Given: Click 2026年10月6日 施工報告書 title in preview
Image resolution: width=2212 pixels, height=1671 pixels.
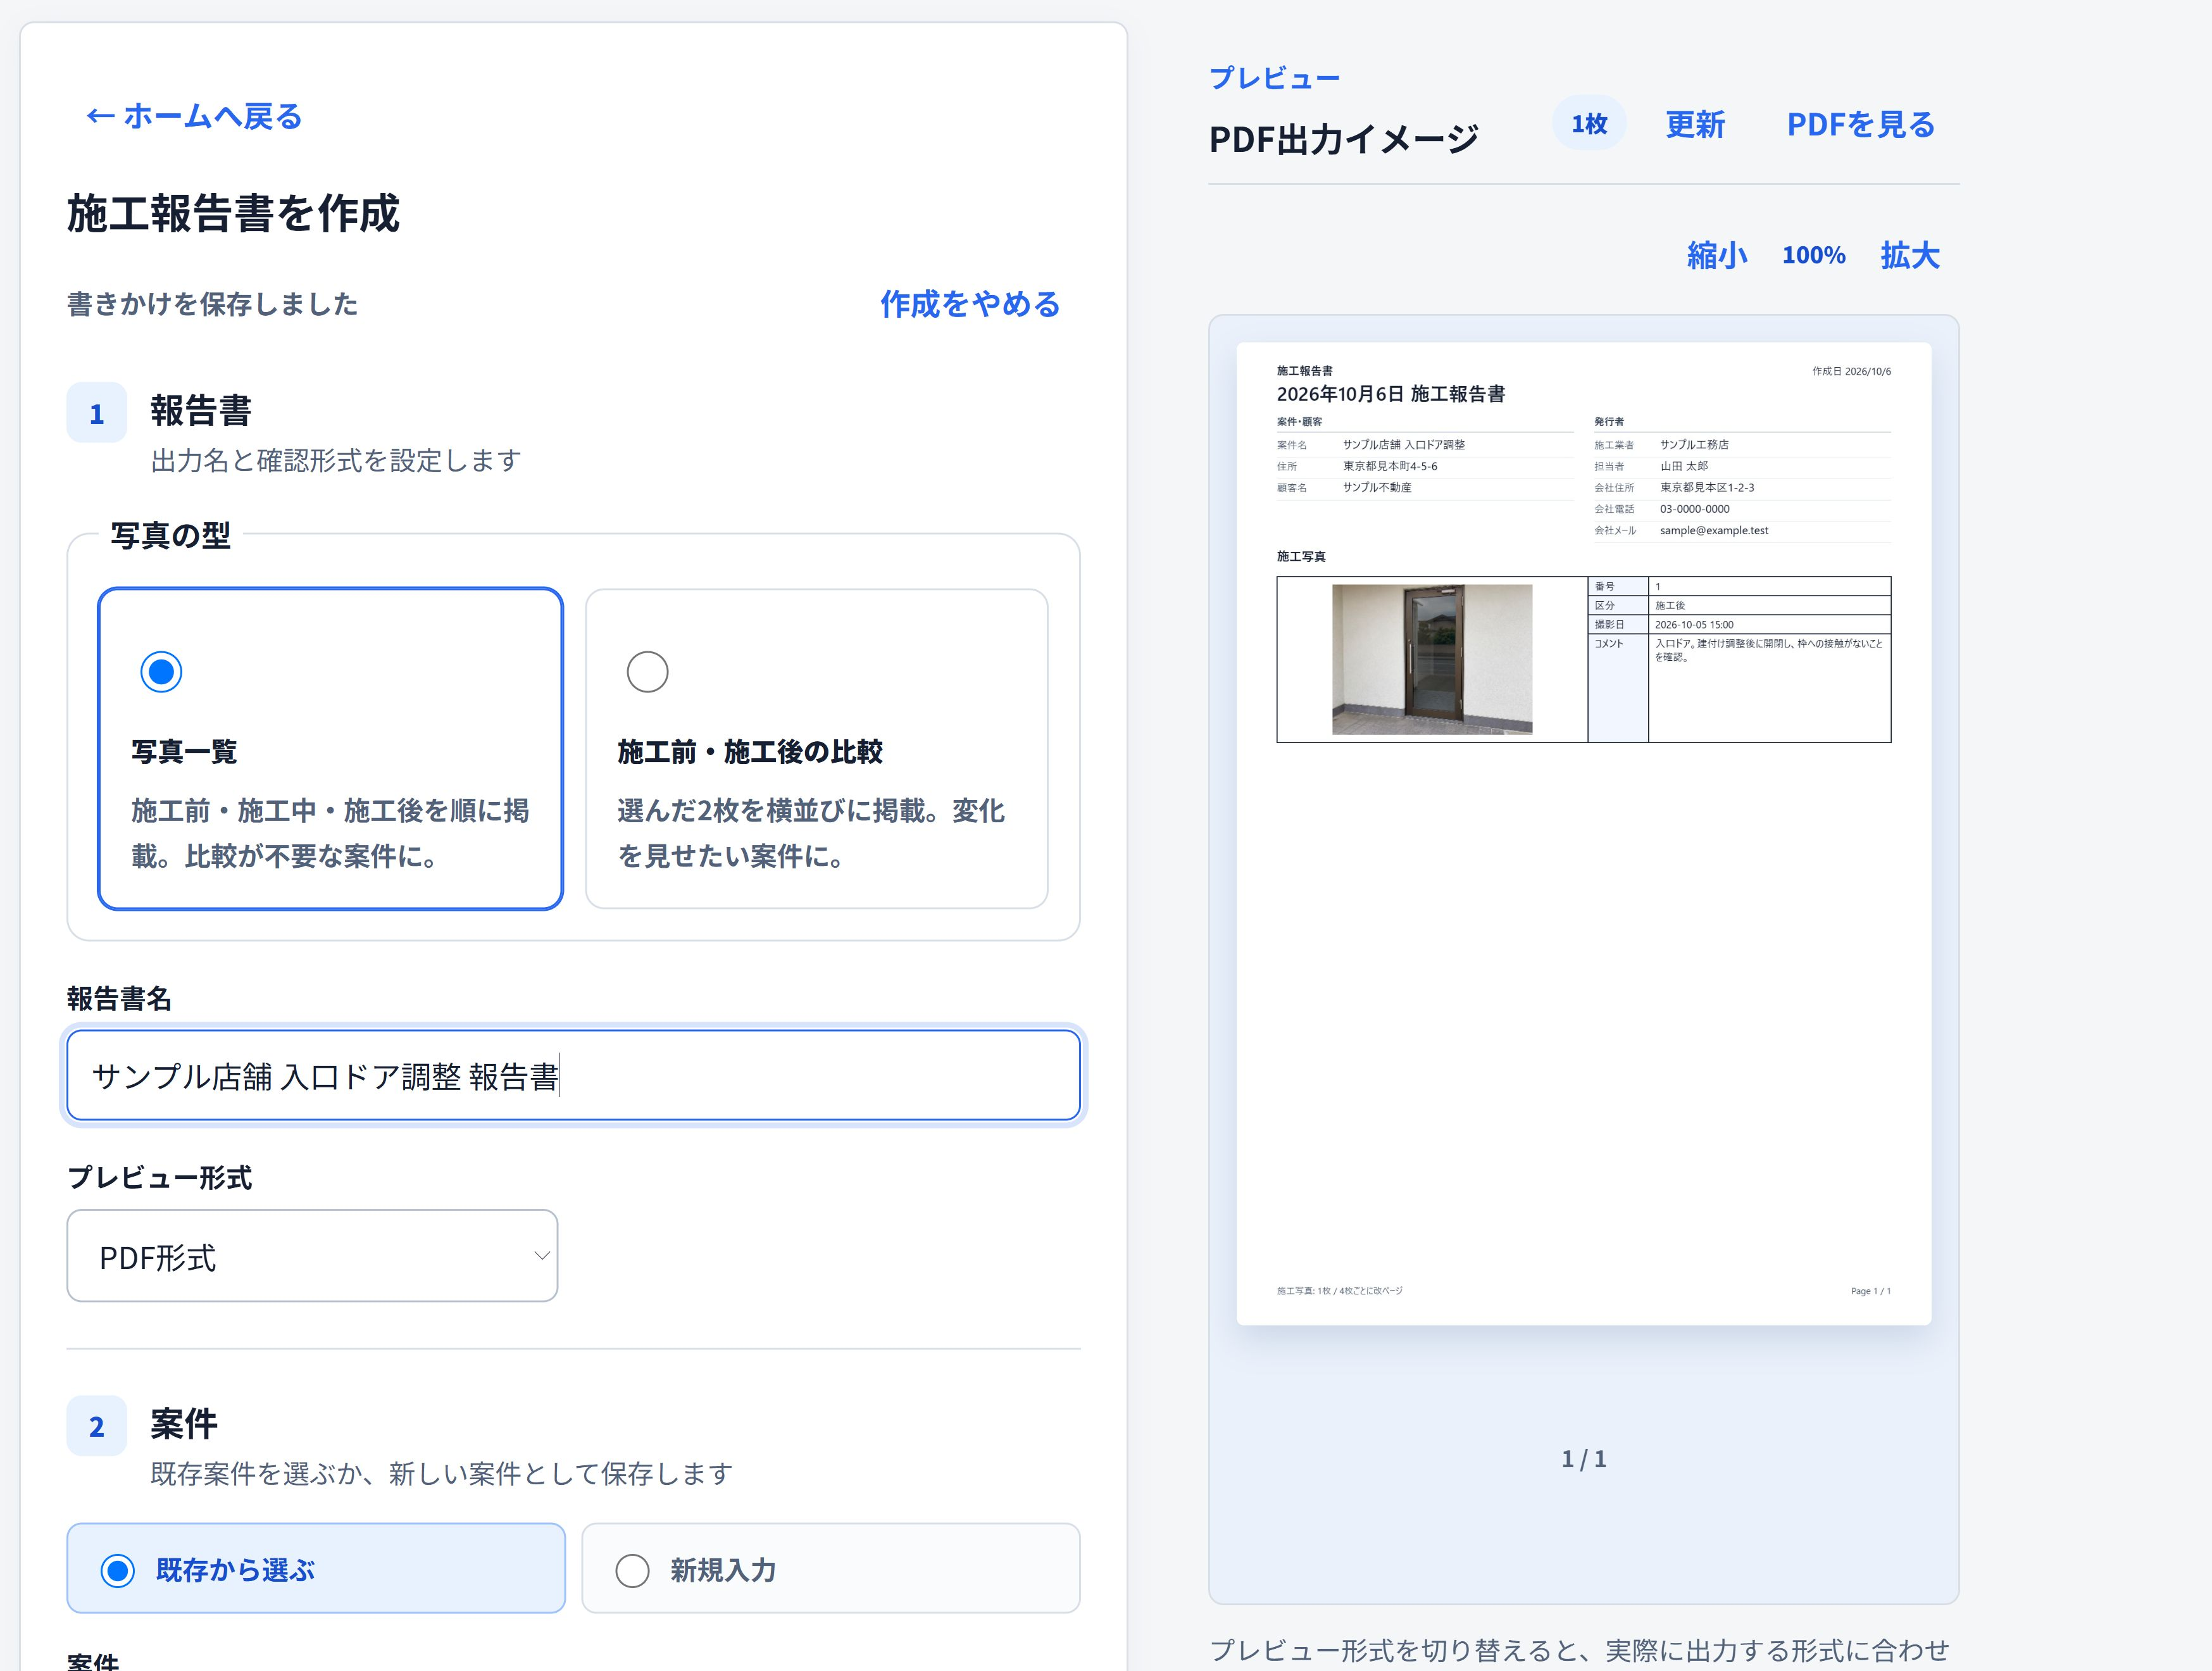Looking at the screenshot, I should tap(1391, 394).
